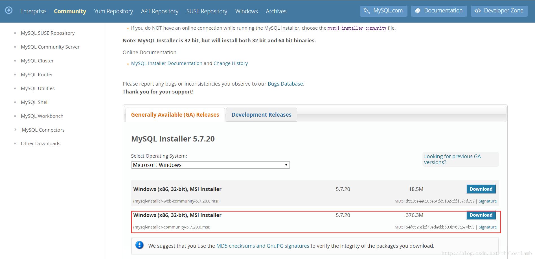Open the Bugs Database link
Viewport: 535px width, 259px height.
[x=285, y=84]
